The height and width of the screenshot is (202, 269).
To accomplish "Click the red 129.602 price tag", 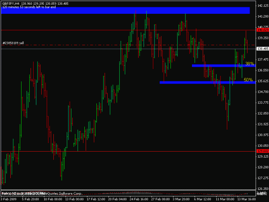I will 263,151.
